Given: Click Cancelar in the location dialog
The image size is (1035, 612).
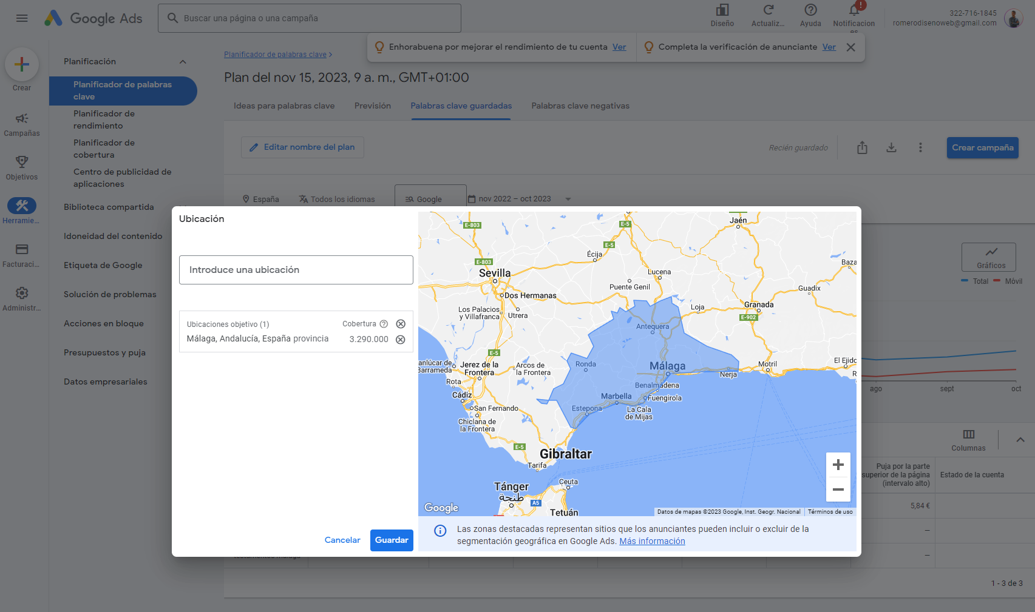Looking at the screenshot, I should click(342, 540).
